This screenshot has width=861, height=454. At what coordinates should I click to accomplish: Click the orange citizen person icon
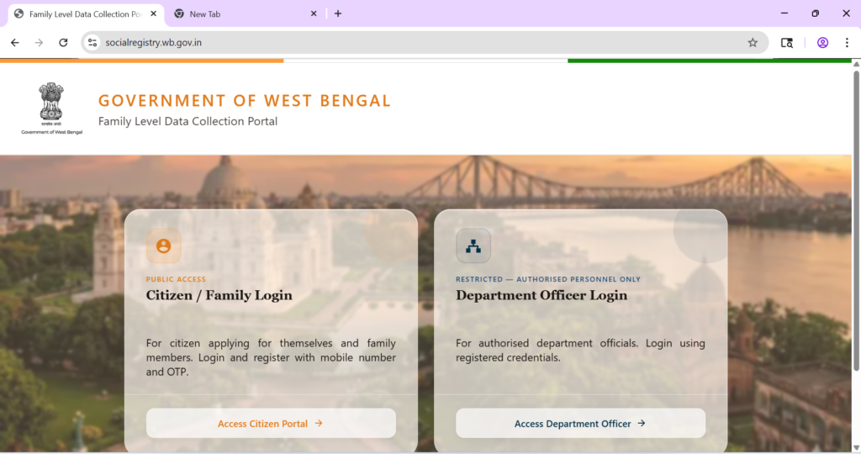point(164,246)
